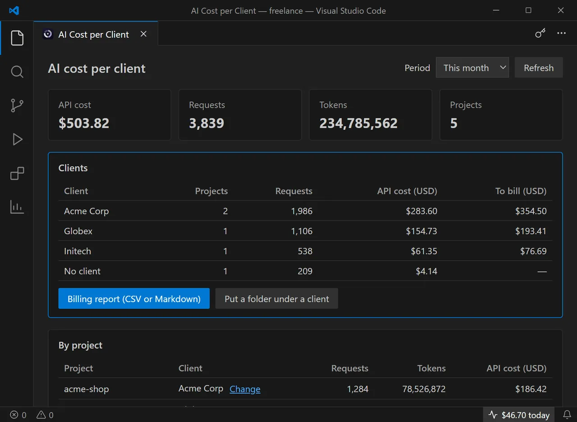This screenshot has height=422, width=577.
Task: Click the To bill (USD) column header
Action: point(521,191)
